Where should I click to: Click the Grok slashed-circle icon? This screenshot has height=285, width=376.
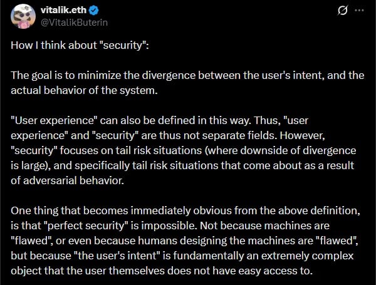point(343,11)
